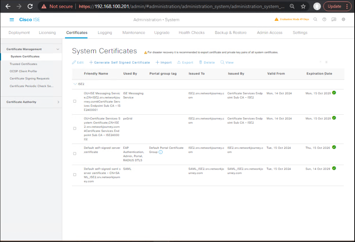Click the browser Update button

[334, 6]
